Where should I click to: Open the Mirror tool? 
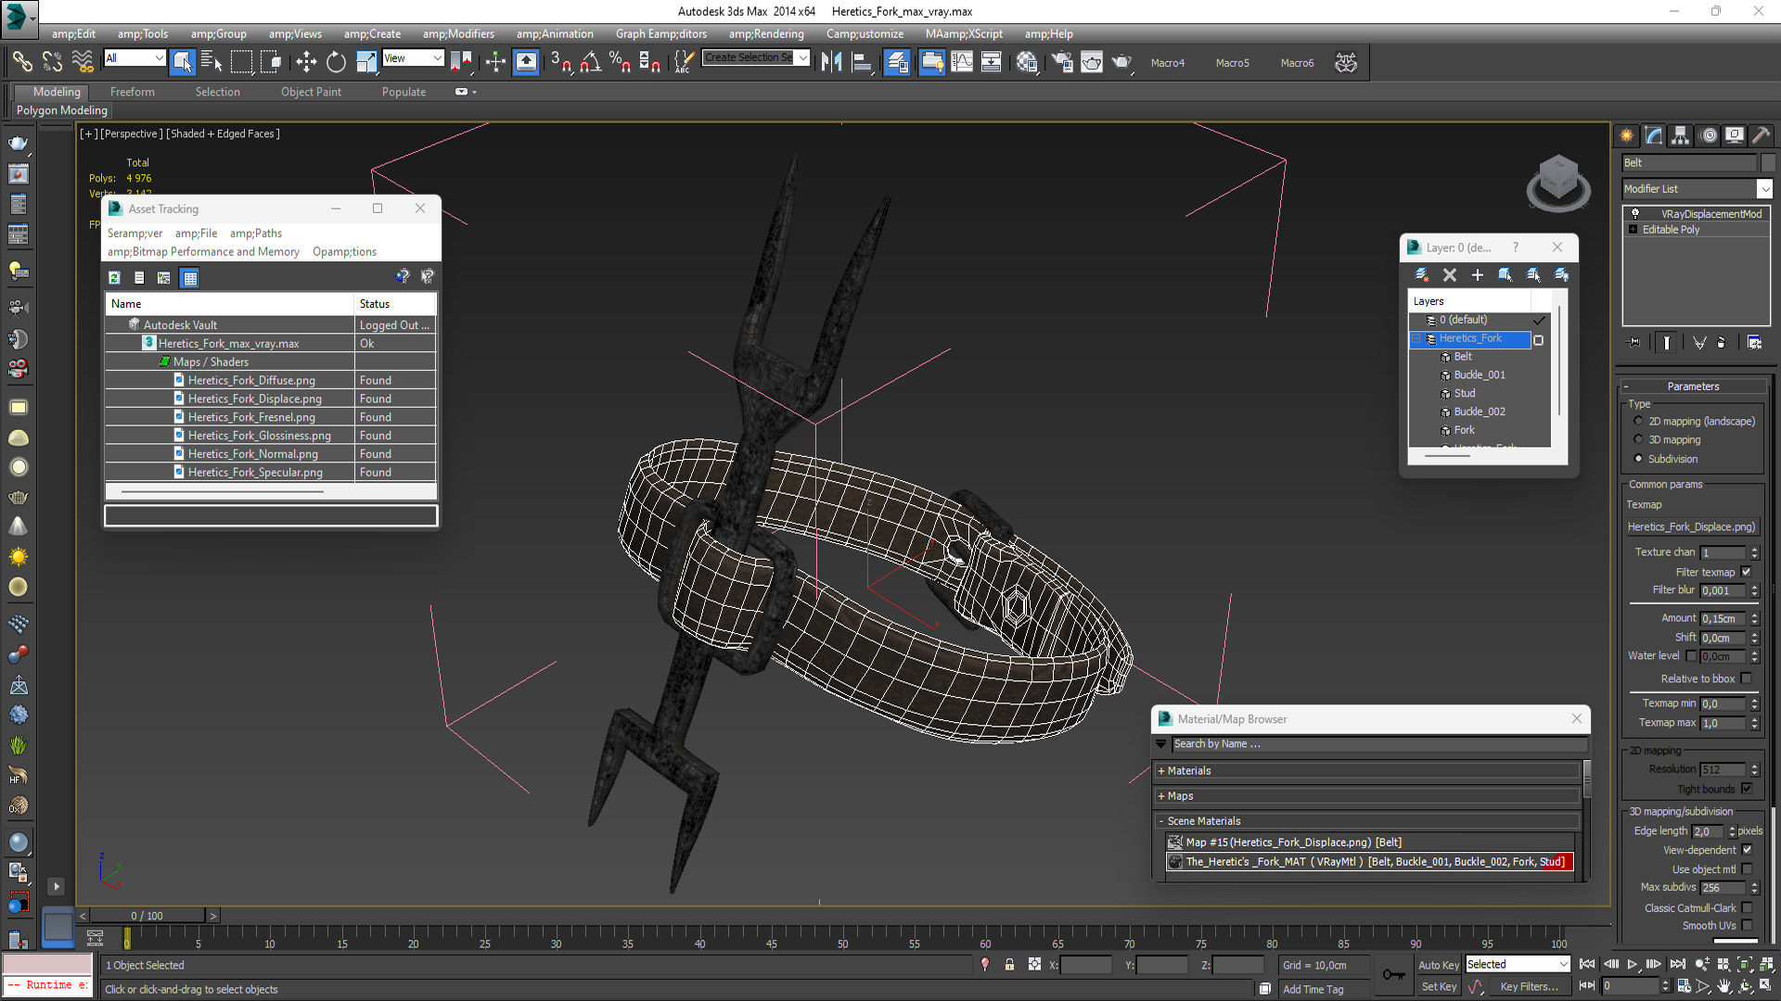pyautogui.click(x=831, y=62)
